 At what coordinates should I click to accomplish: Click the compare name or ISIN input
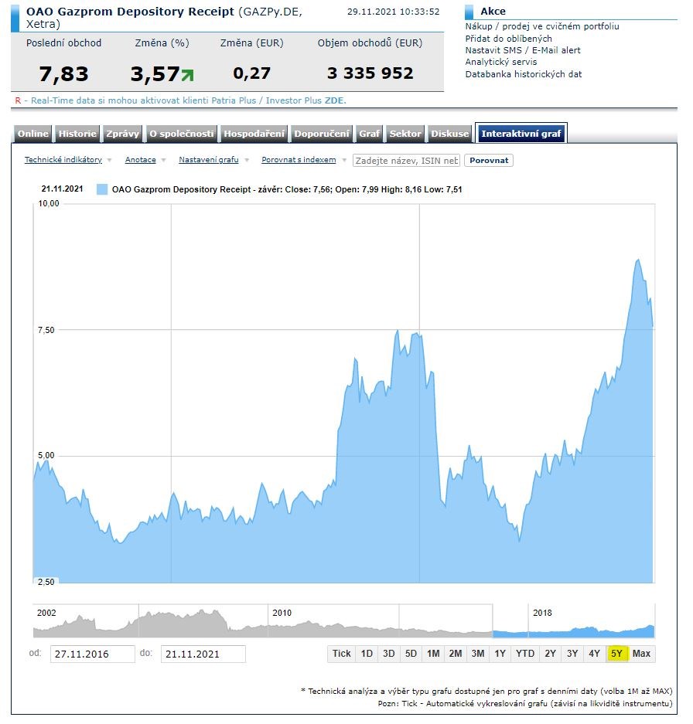pyautogui.click(x=406, y=160)
